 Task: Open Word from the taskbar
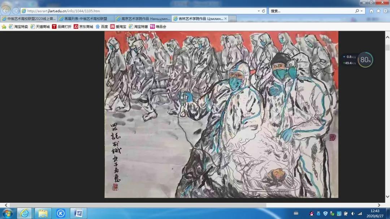pos(78,213)
